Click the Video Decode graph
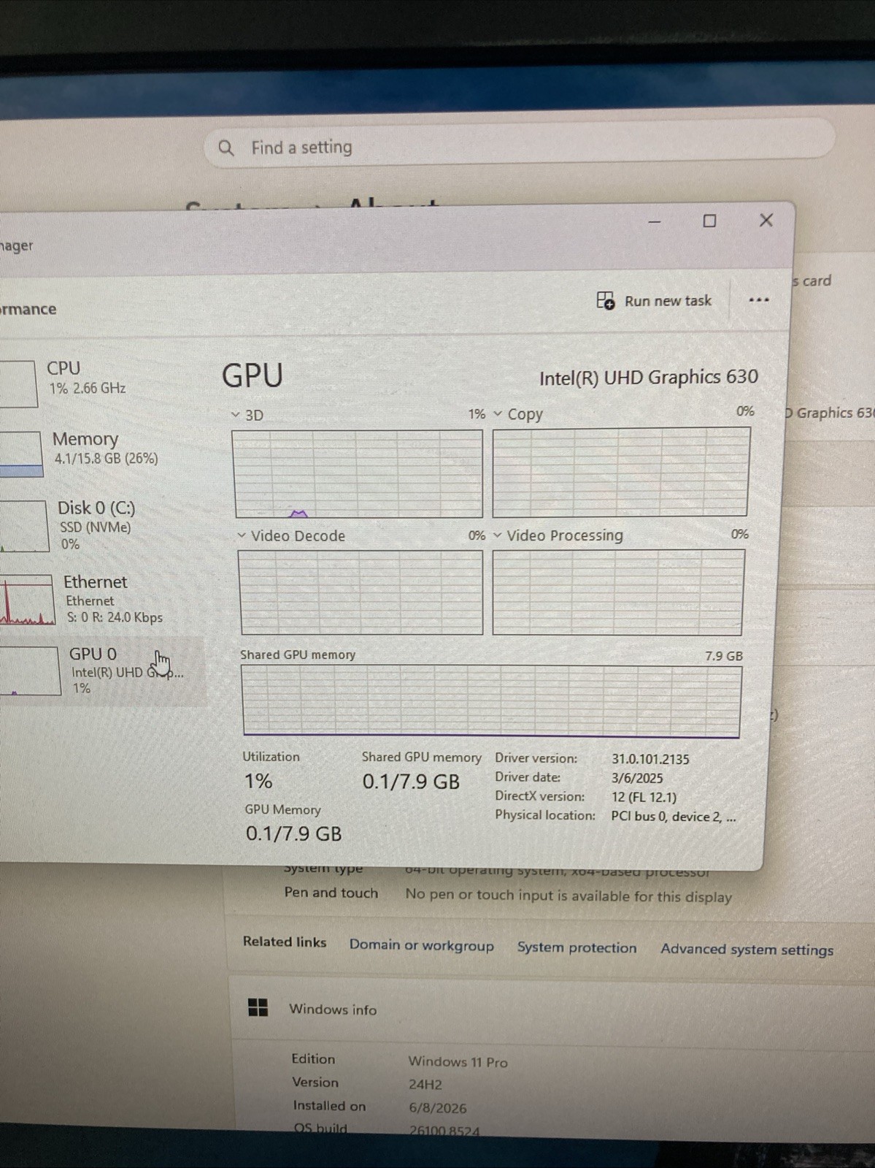 coord(361,592)
